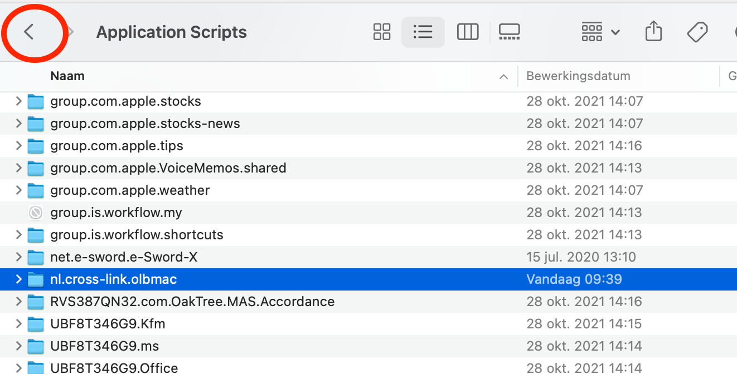Click the group.com.apple.stocks folder icon
The image size is (737, 374).
36,101
